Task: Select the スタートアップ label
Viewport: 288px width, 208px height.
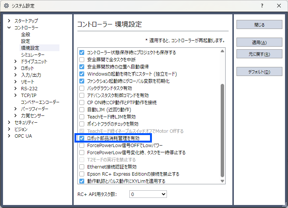Action: pyautogui.click(x=26, y=21)
